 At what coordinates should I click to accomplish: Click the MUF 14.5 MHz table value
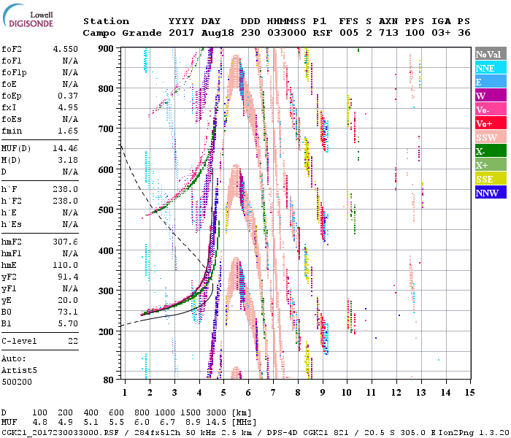coord(216,423)
